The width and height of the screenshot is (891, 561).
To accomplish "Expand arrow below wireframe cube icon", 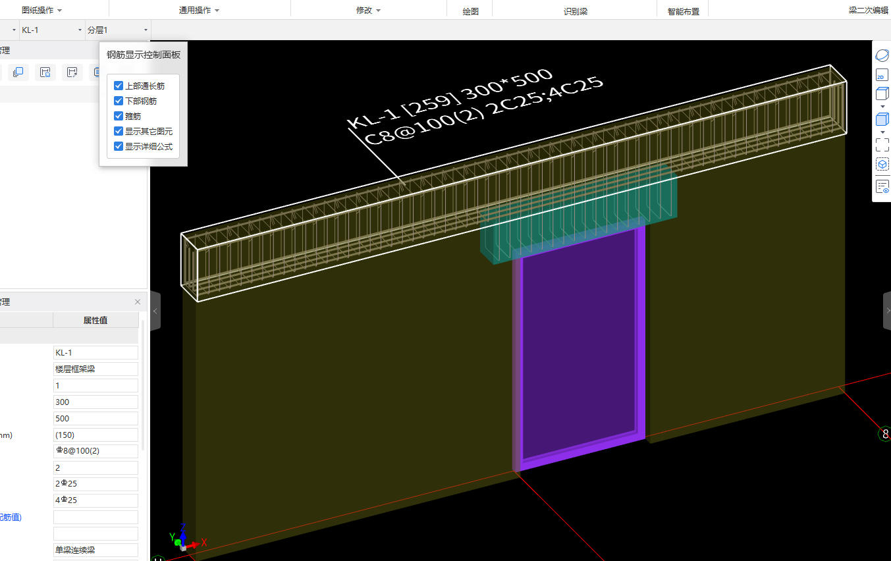I will [882, 106].
